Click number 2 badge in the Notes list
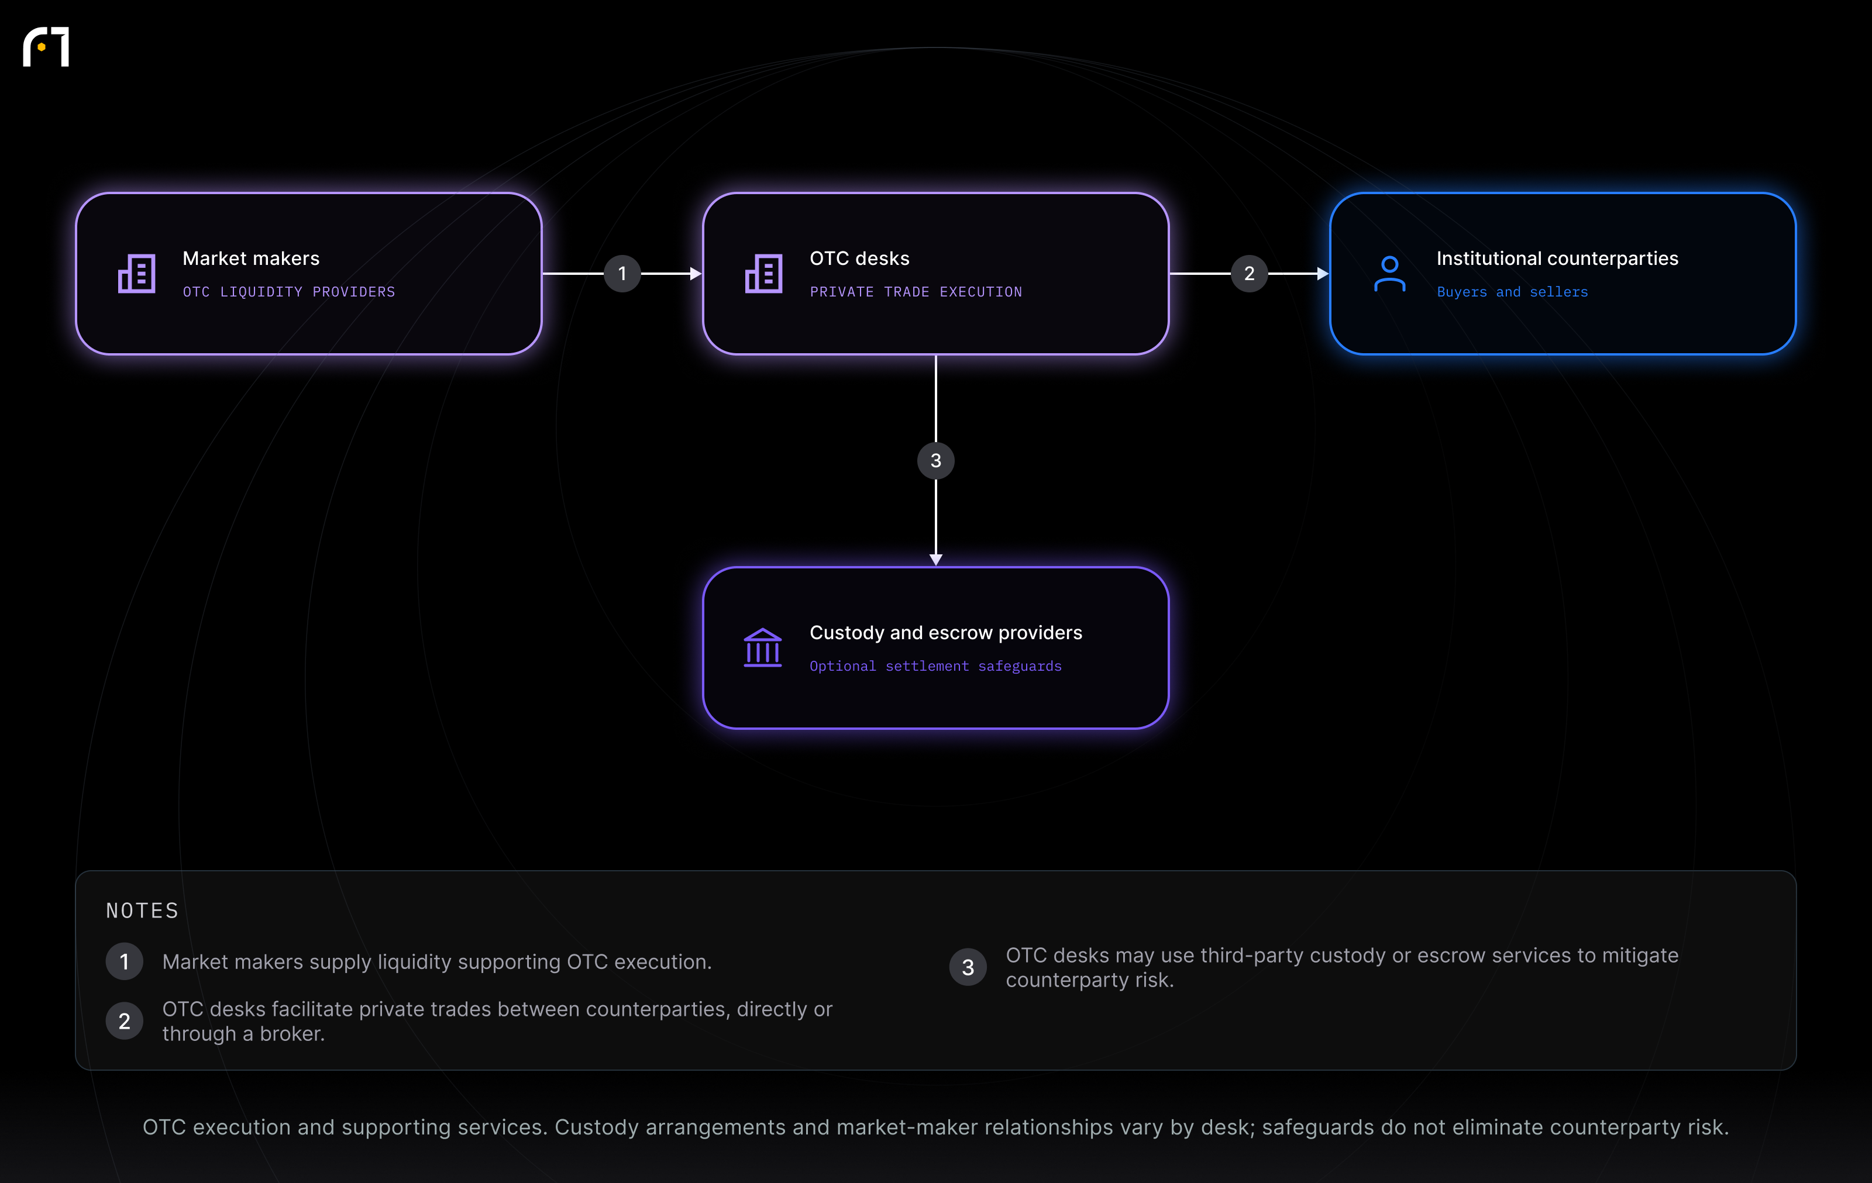The height and width of the screenshot is (1183, 1872). [x=125, y=1022]
